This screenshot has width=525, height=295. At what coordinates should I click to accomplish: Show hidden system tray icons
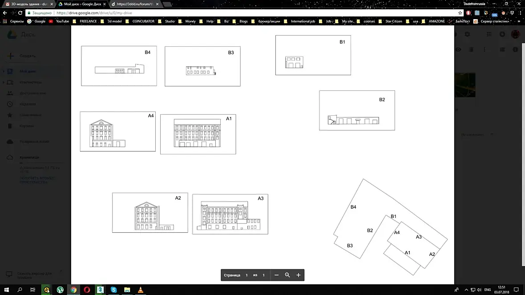(466, 290)
